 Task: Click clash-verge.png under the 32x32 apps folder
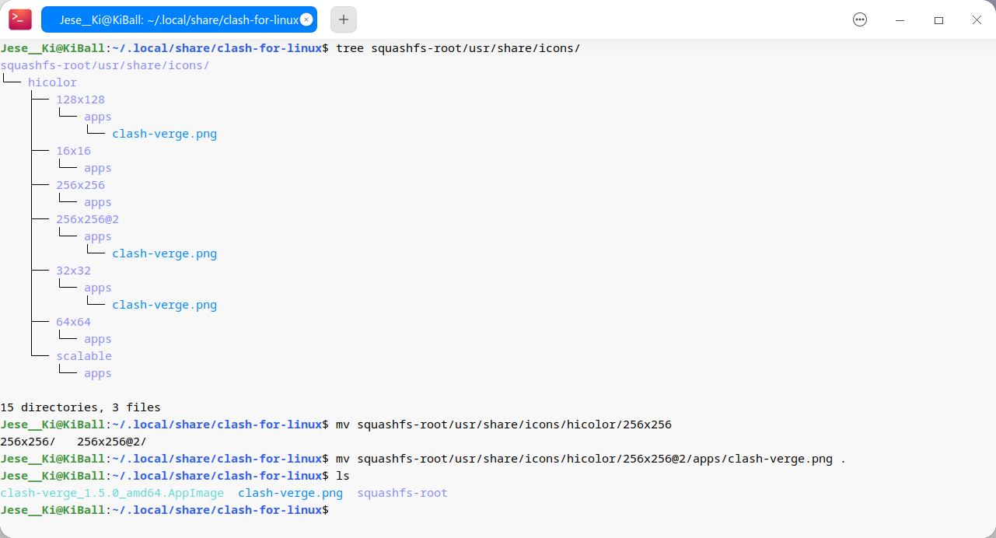tap(164, 305)
